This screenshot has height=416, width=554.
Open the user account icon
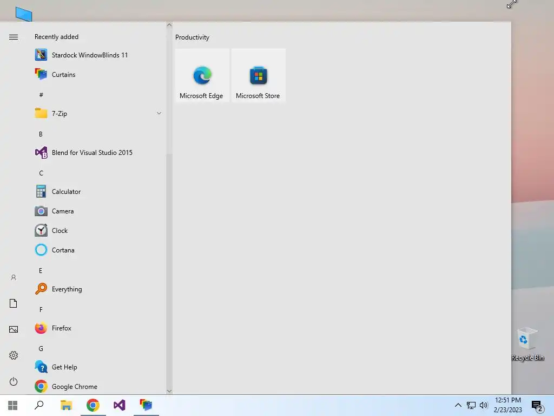coord(14,277)
